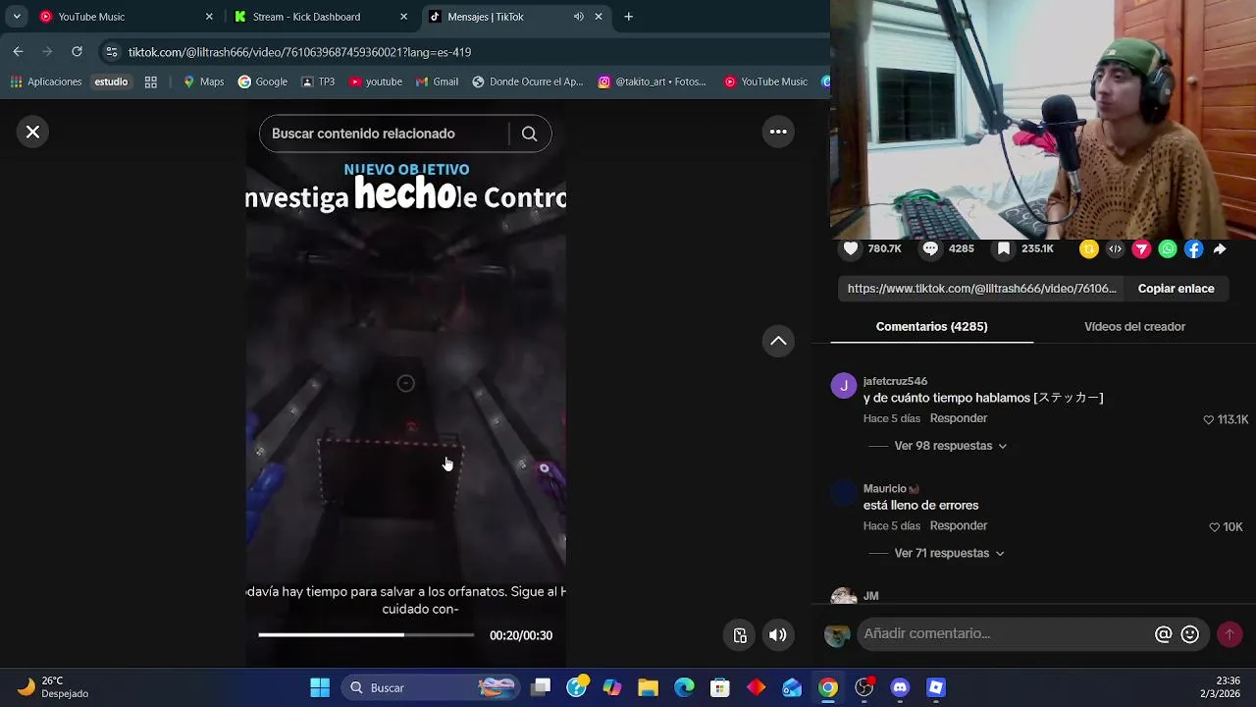The image size is (1256, 707).
Task: Send to friends via red paper plane icon
Action: pyautogui.click(x=1141, y=249)
